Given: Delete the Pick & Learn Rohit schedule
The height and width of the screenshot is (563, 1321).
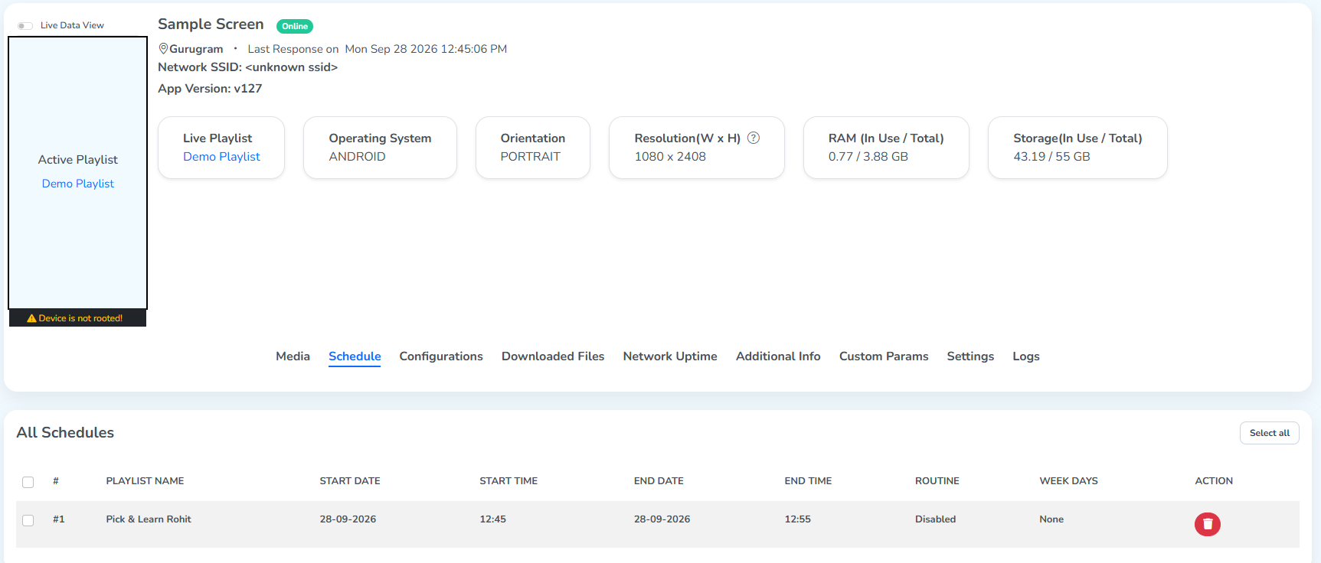Looking at the screenshot, I should [1207, 524].
